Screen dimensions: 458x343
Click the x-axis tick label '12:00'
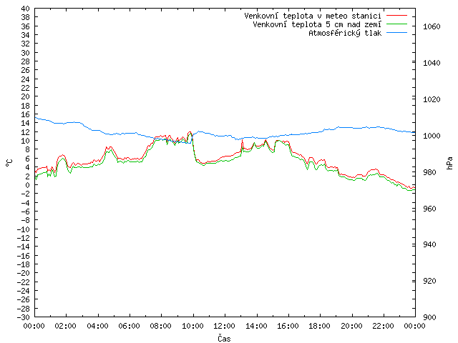[224, 326]
